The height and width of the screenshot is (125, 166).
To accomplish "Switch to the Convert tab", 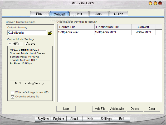I will click(59, 14).
